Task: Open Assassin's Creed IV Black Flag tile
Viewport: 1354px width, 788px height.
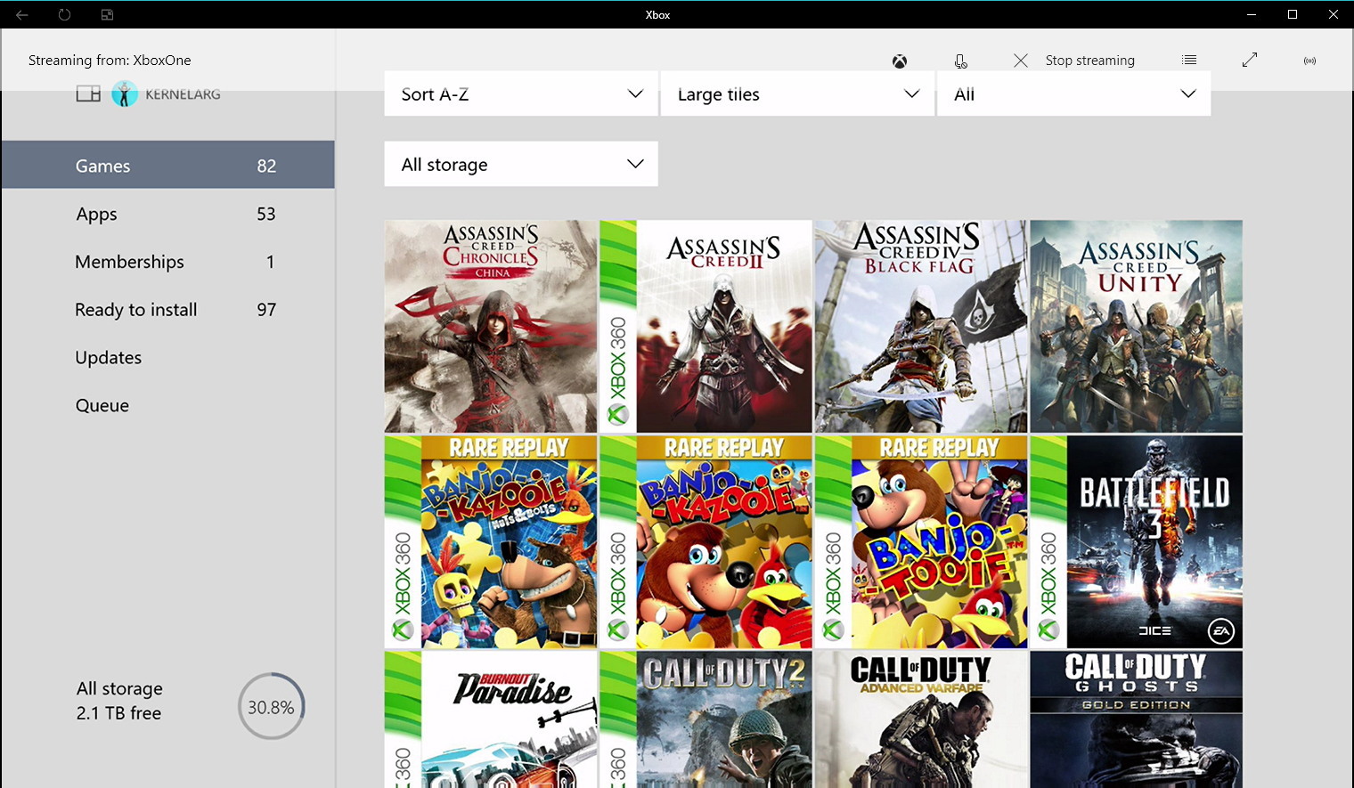Action: click(x=921, y=326)
